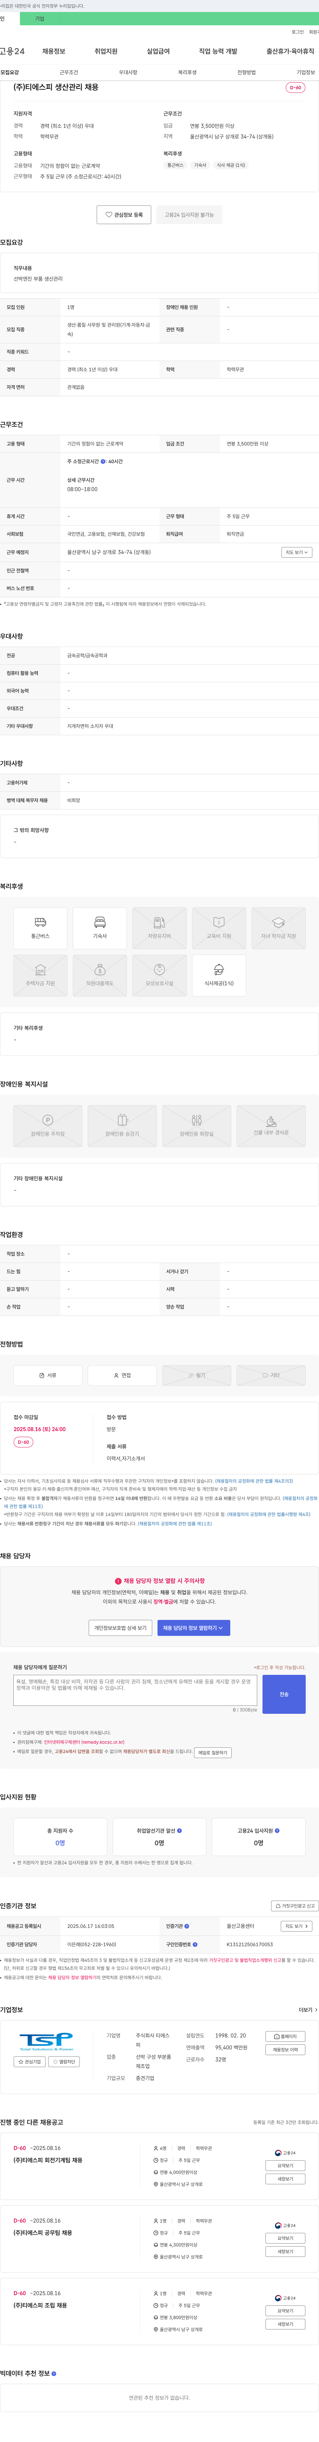Click the blue 전송 send button

[284, 1694]
